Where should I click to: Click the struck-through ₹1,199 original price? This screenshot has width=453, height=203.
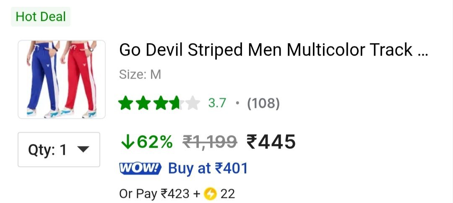pos(210,142)
